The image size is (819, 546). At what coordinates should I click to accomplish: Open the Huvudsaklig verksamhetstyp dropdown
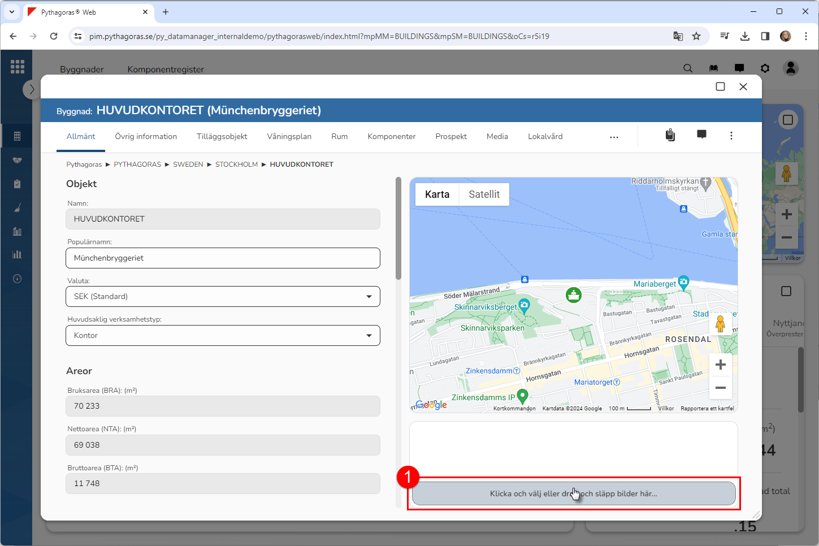223,336
